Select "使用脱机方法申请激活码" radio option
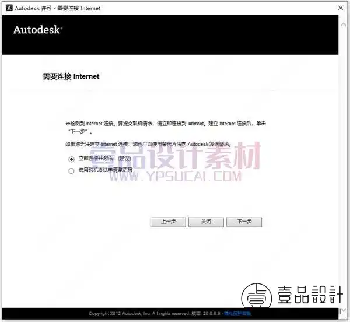The width and height of the screenshot is (350, 322). (71, 171)
